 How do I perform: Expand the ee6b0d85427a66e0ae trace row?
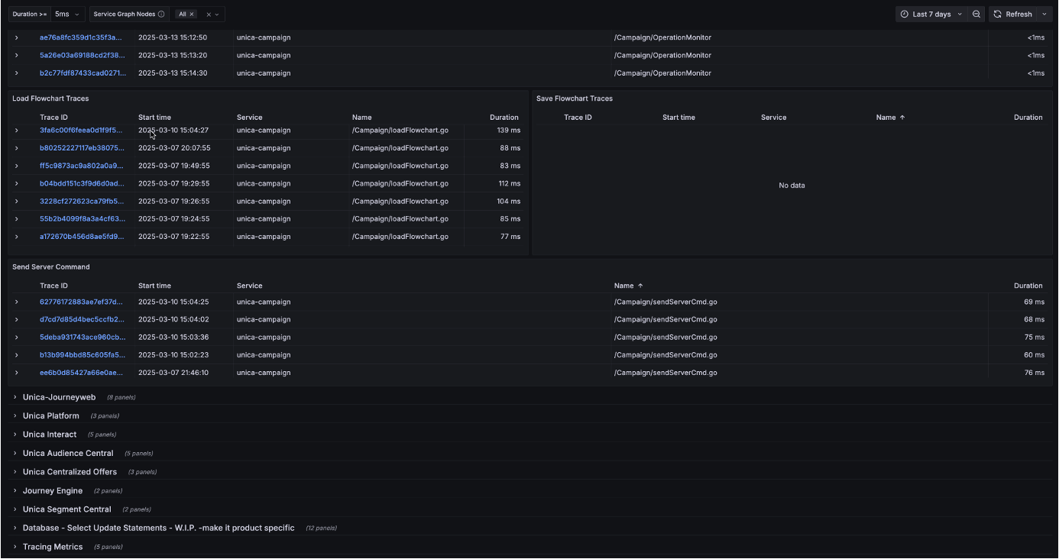[16, 373]
